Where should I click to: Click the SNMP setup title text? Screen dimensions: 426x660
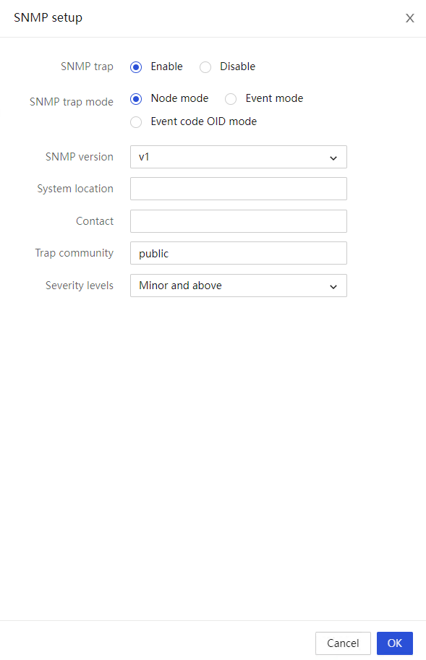(48, 17)
